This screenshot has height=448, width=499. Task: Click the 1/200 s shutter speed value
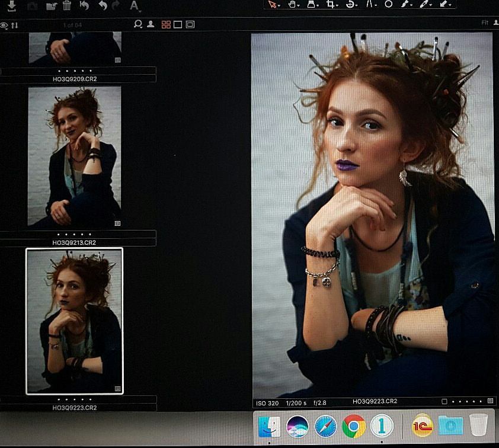296,403
